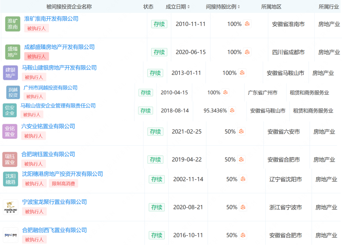The image size is (342, 245).
Task: Click 被执行人 tag under 合肥融创西飞置业有限公司
Action: point(34,240)
